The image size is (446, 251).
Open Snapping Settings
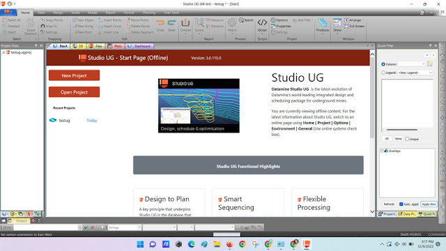pos(49,32)
